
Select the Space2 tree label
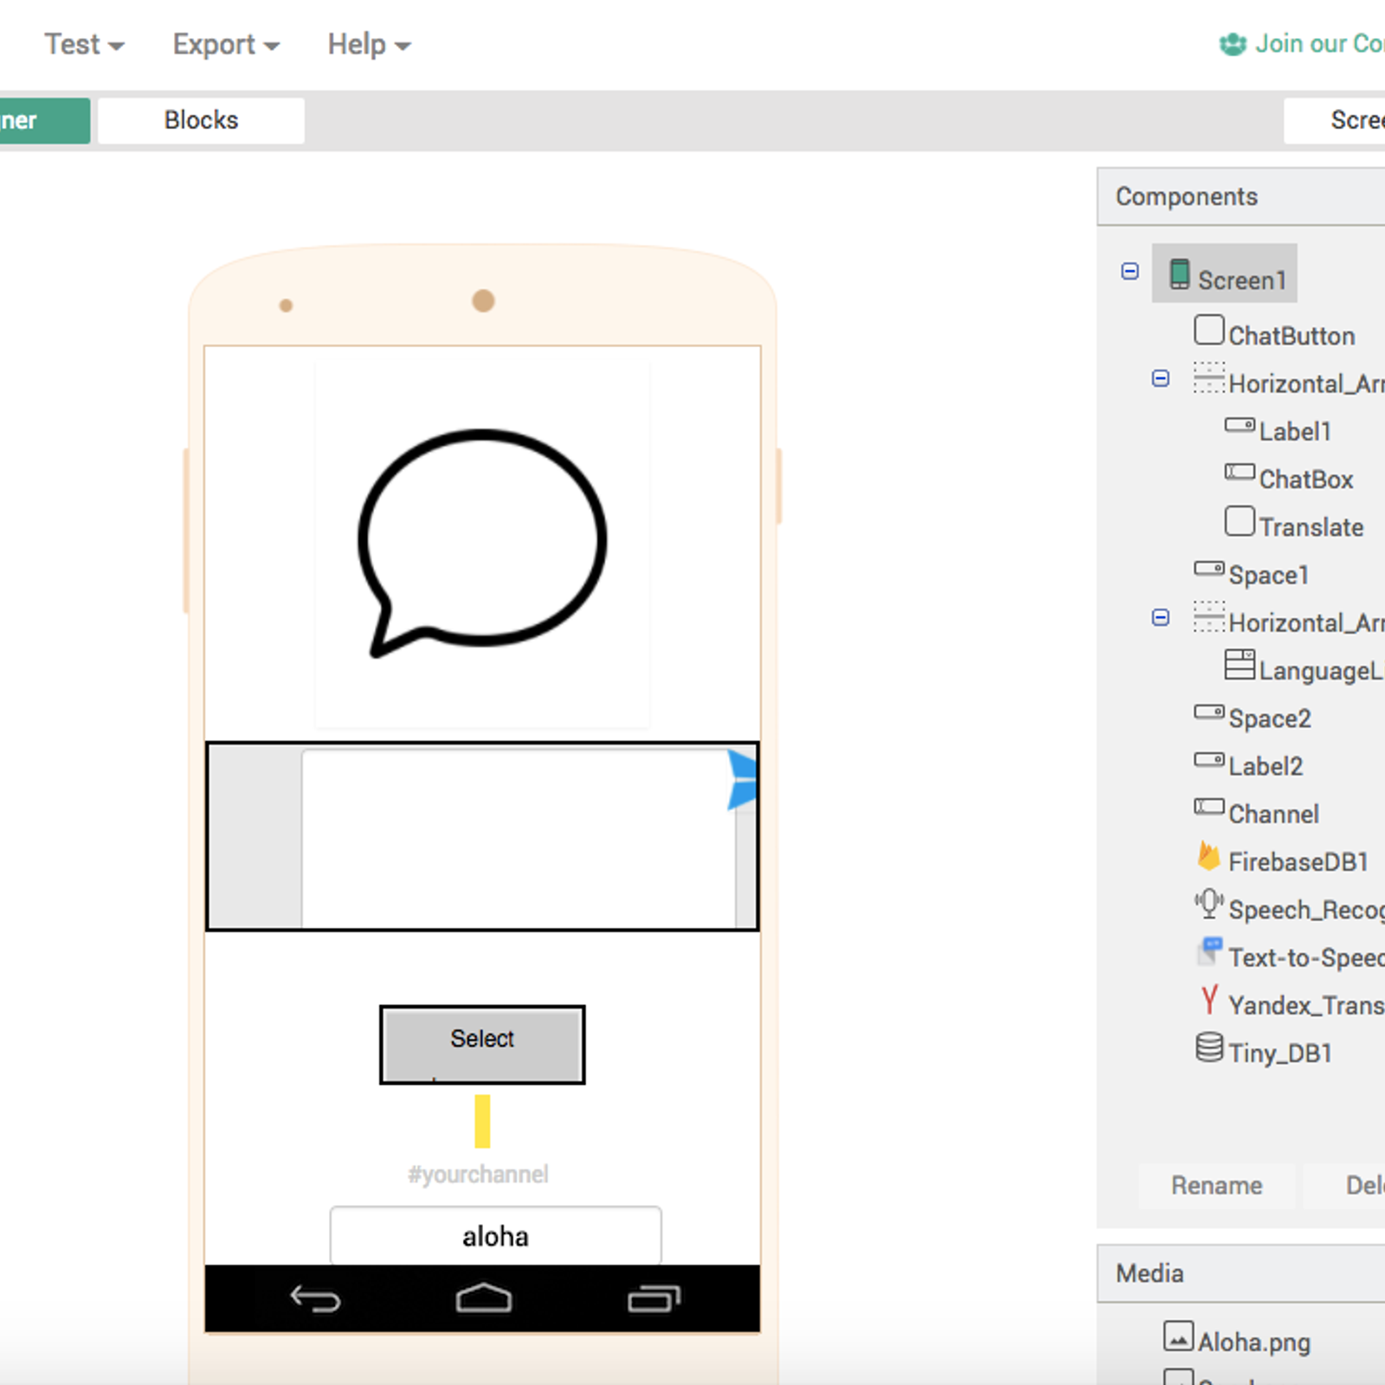pyautogui.click(x=1270, y=718)
